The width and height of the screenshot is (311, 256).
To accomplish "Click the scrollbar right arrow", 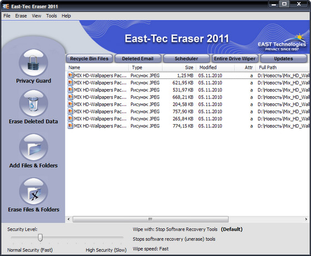I will click(306, 219).
